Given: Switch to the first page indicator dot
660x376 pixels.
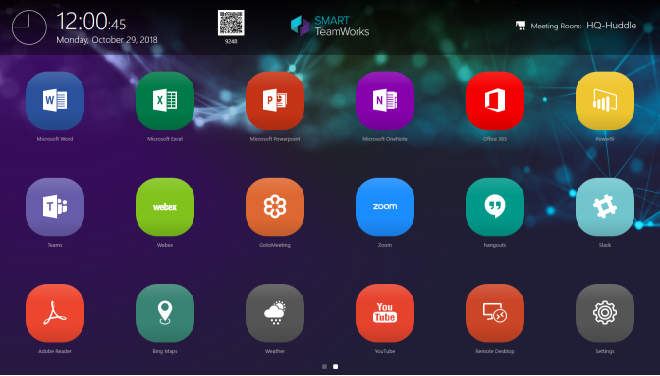Looking at the screenshot, I should click(x=324, y=367).
